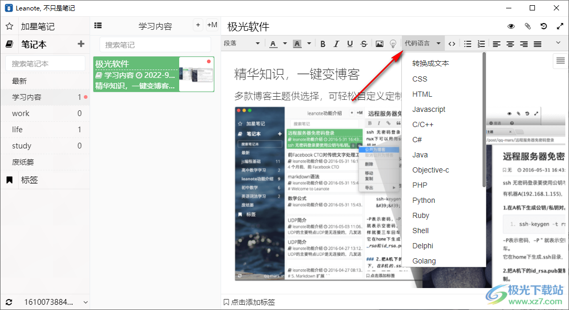Select 转换成文本 from the language menu
The image size is (569, 310).
tap(430, 63)
